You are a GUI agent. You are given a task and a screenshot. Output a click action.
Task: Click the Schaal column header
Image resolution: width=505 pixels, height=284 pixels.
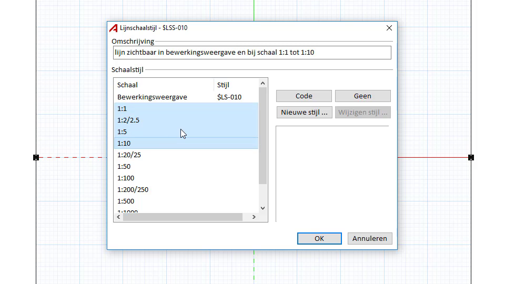pos(163,85)
